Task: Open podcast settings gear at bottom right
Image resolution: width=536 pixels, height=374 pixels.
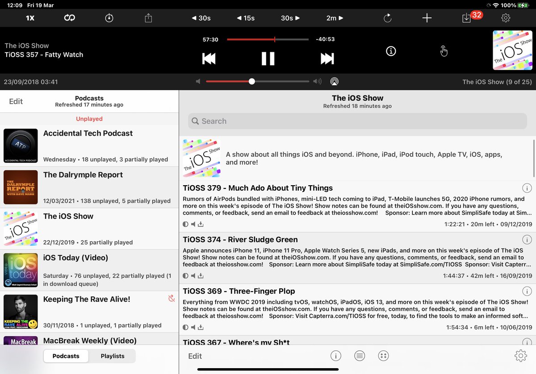Action: click(520, 356)
